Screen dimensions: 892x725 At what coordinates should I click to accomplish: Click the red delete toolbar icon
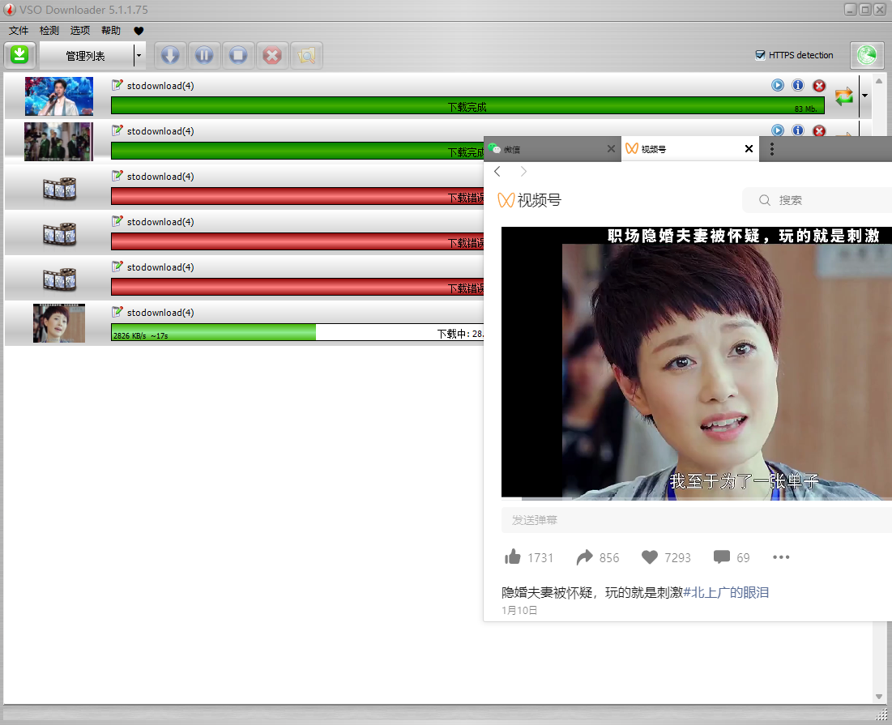272,55
